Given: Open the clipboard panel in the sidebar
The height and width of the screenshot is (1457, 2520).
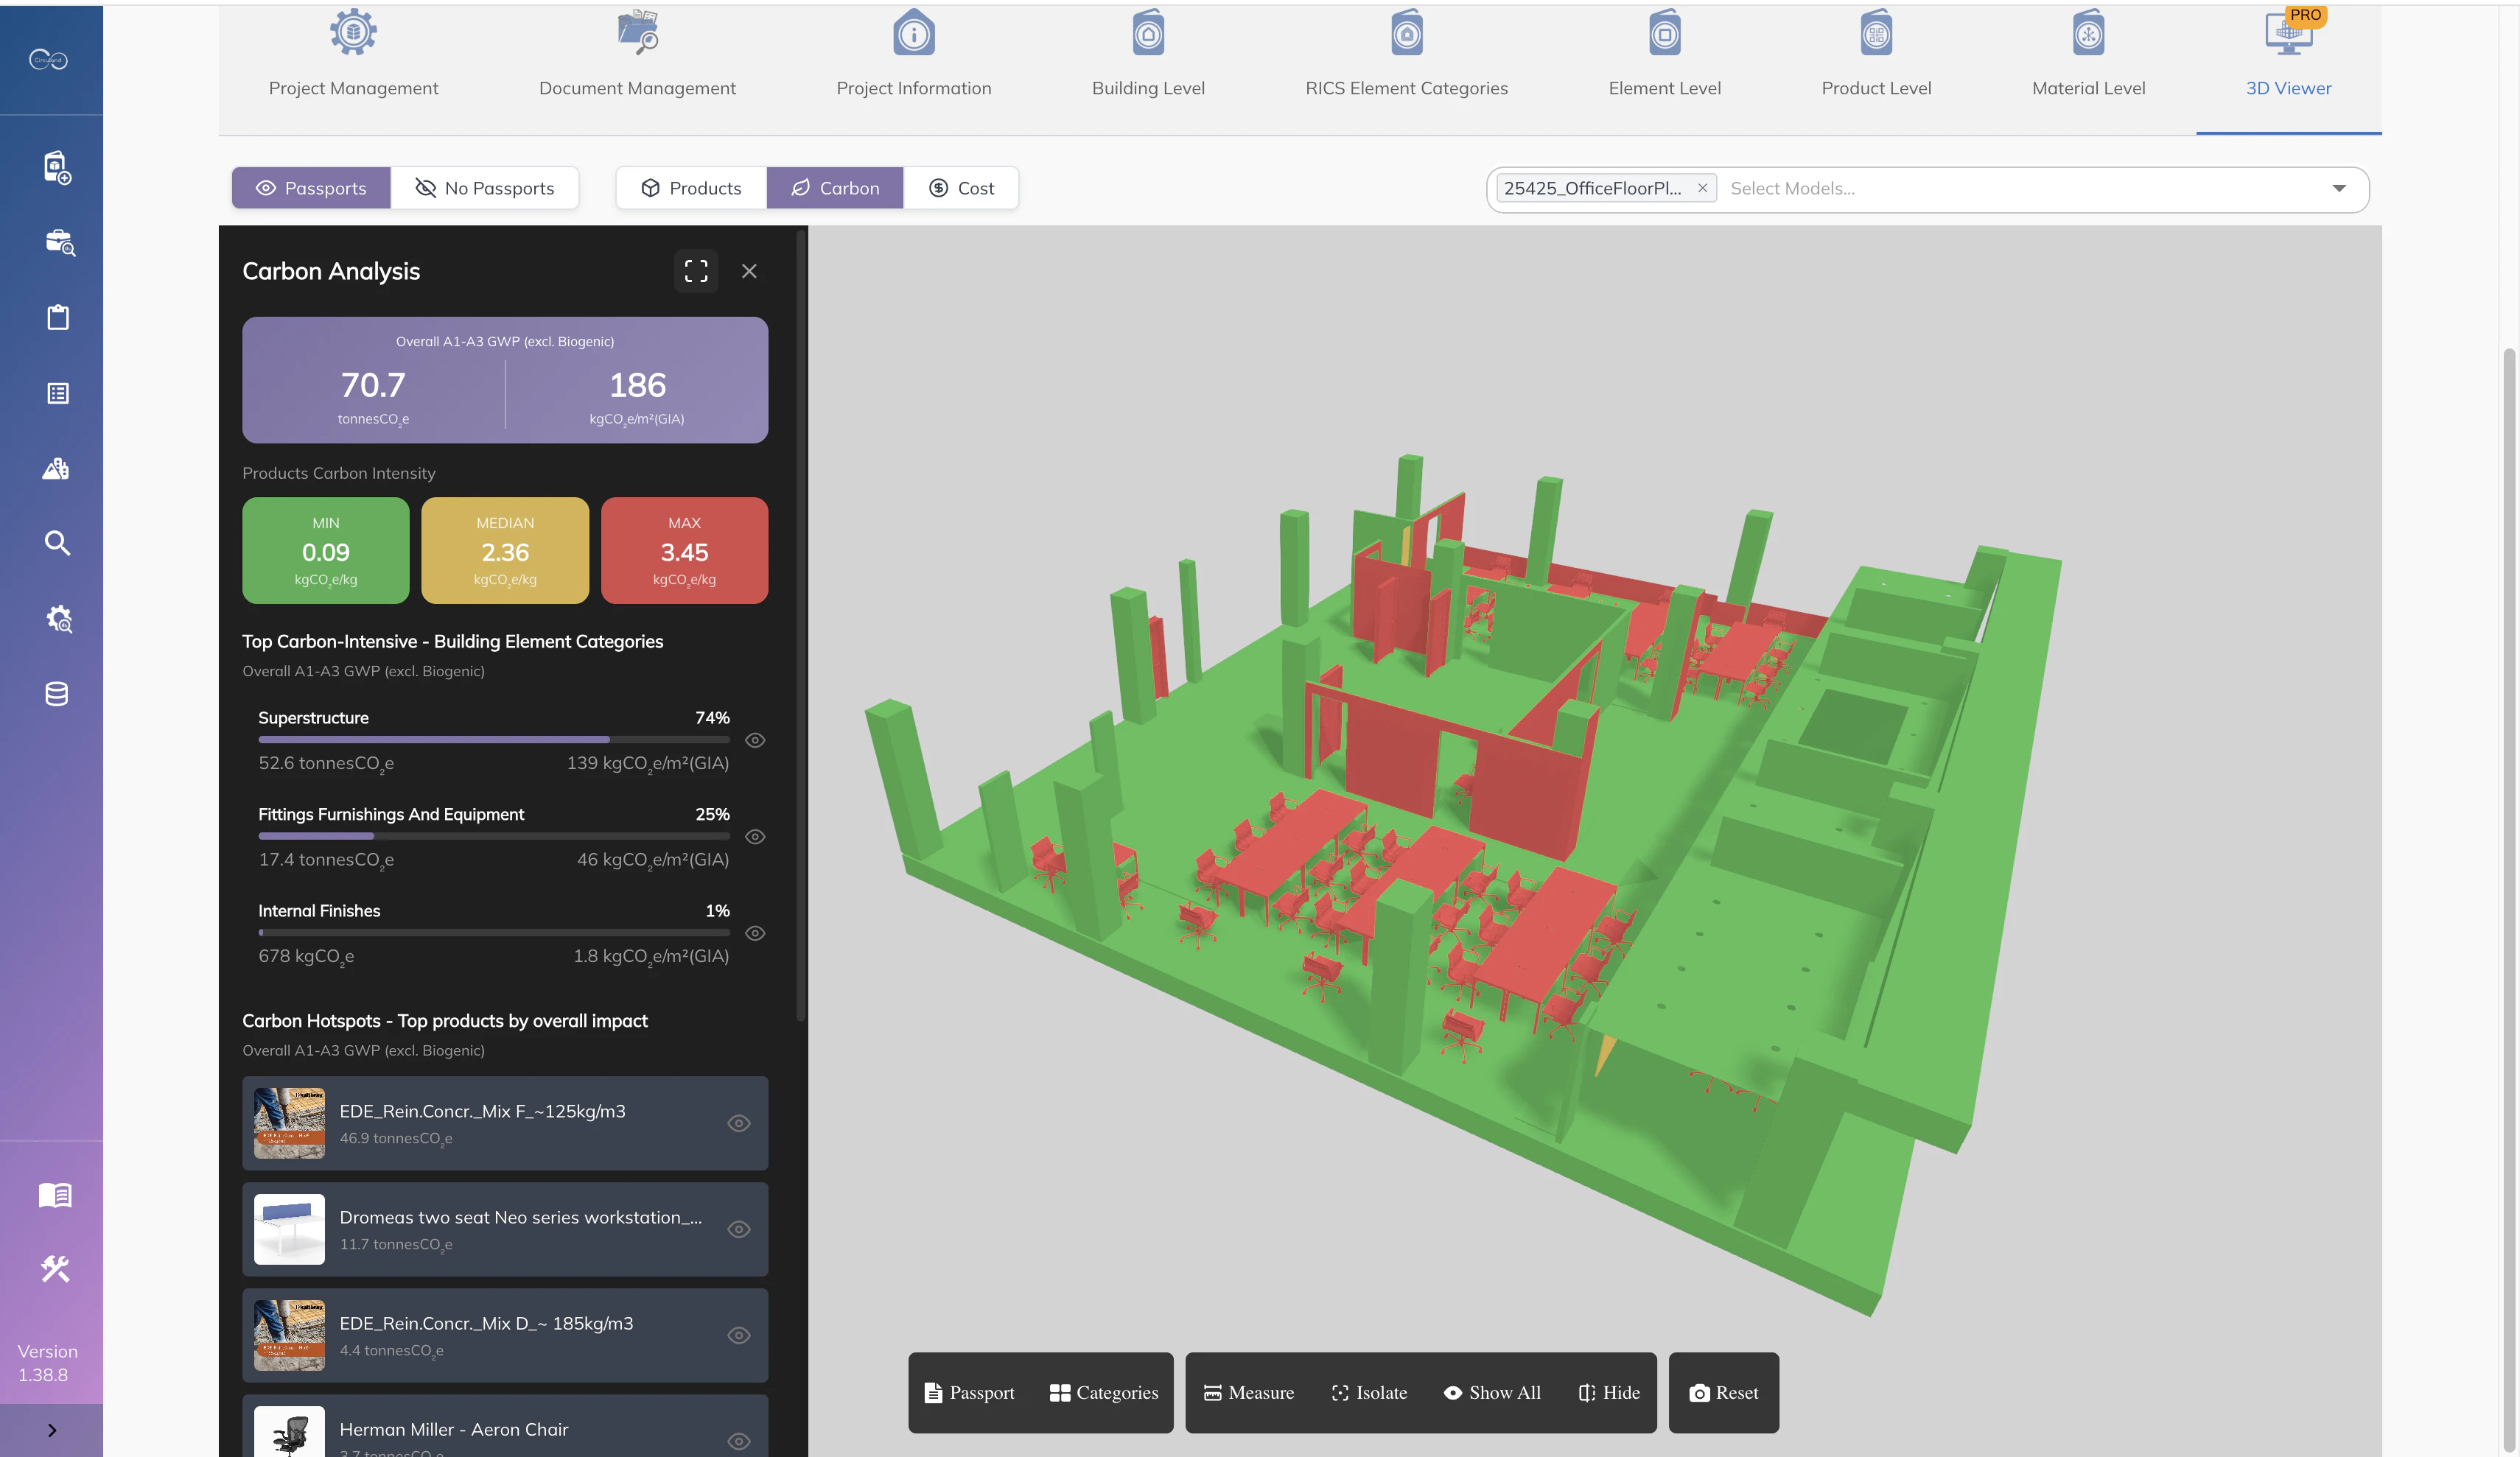Looking at the screenshot, I should 57,317.
